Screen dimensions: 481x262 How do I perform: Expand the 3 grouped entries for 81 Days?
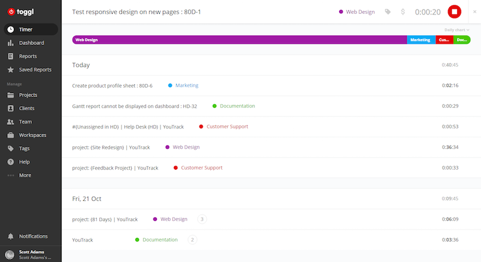[x=202, y=219]
